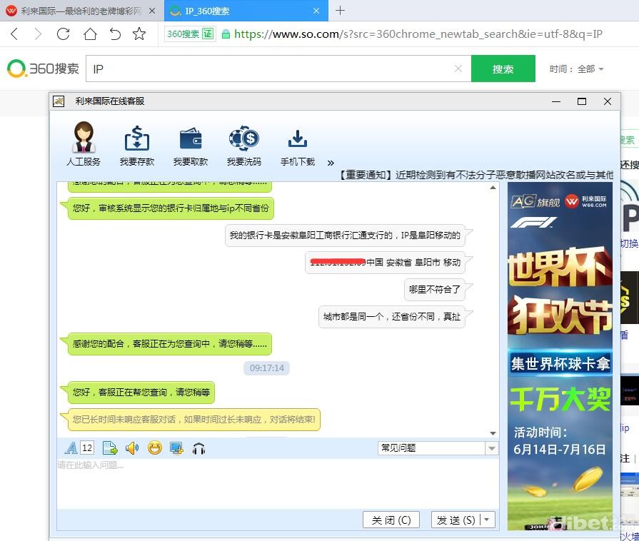639x541 pixels.
Task: Switch to the 利来国际 browser tab
Action: click(x=81, y=11)
